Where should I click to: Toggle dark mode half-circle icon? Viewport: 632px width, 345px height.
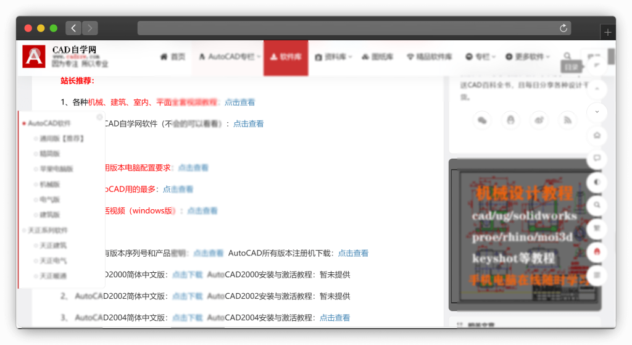(597, 182)
